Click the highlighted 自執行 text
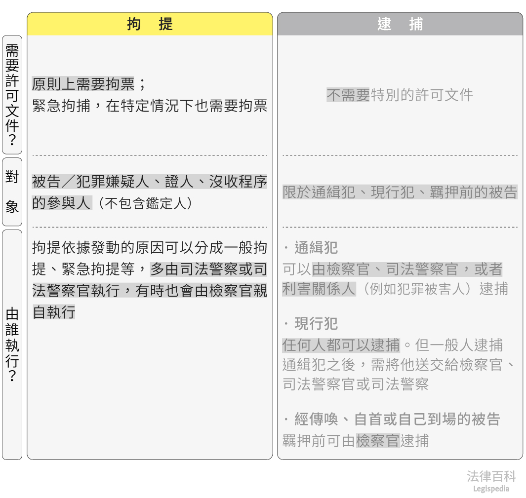Viewport: 526px width, 498px height. (54, 312)
